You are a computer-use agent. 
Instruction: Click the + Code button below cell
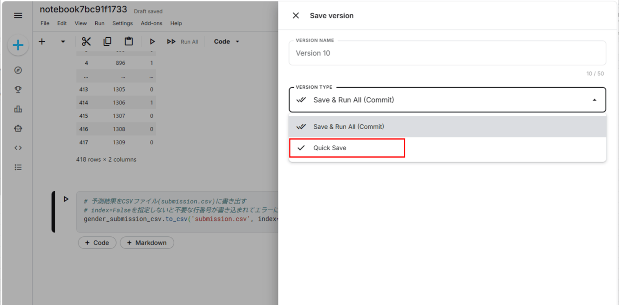click(97, 243)
